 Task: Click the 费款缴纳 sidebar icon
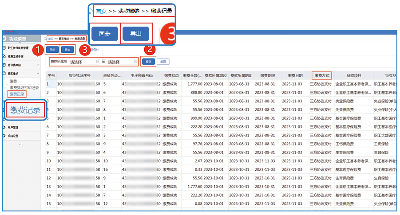point(4,73)
